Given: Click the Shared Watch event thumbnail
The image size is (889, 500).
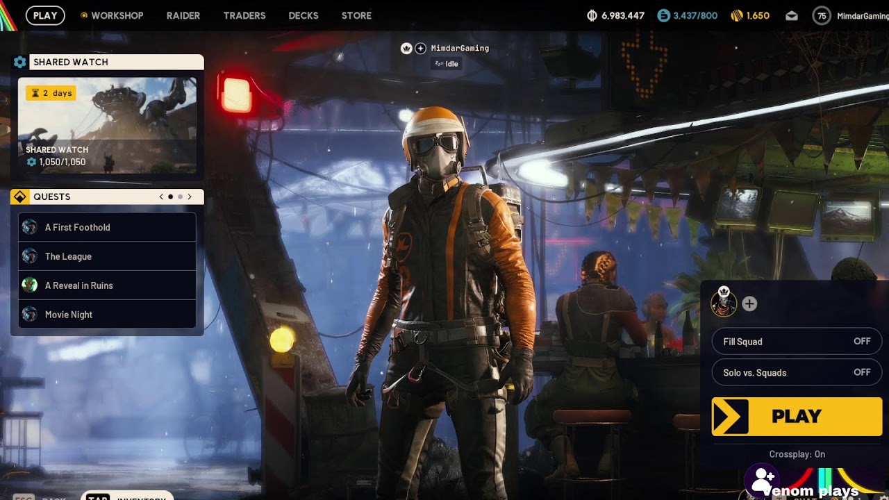Looking at the screenshot, I should (107, 126).
